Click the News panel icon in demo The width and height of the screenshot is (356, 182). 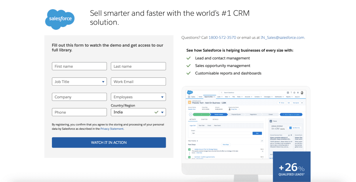tap(271, 121)
